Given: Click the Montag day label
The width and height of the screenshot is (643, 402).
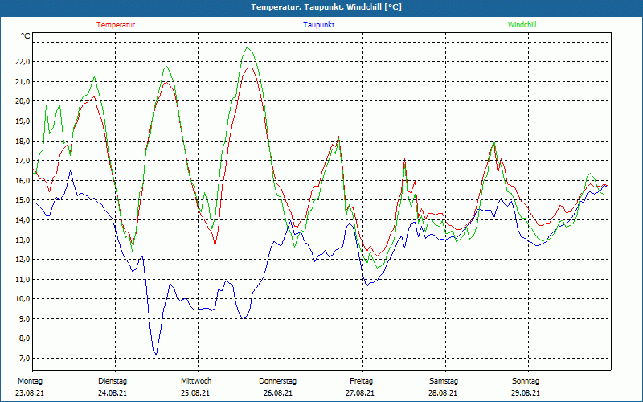Looking at the screenshot, I should 30,381.
